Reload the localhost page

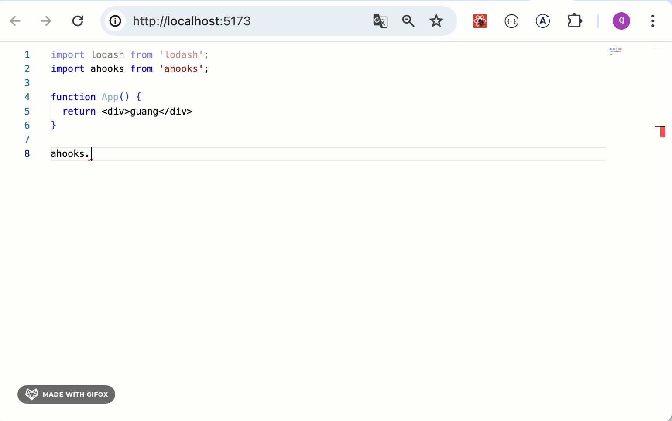78,21
